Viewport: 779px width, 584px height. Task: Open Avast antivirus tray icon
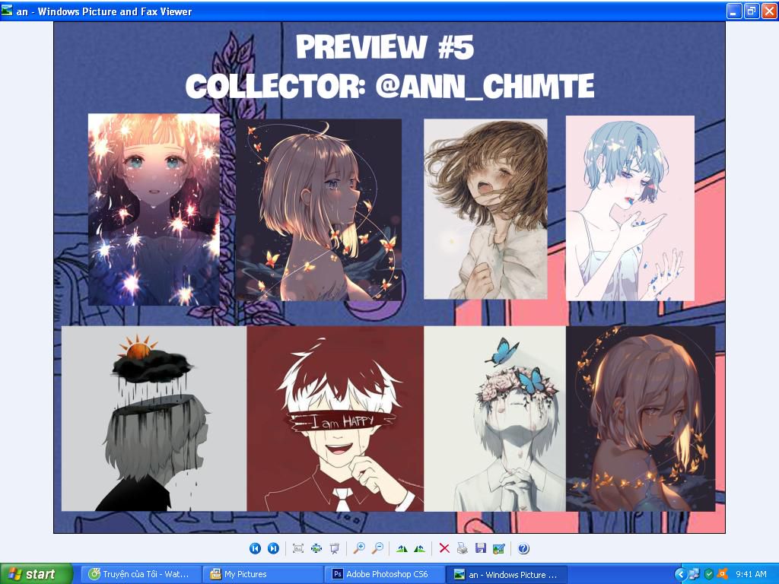(723, 574)
